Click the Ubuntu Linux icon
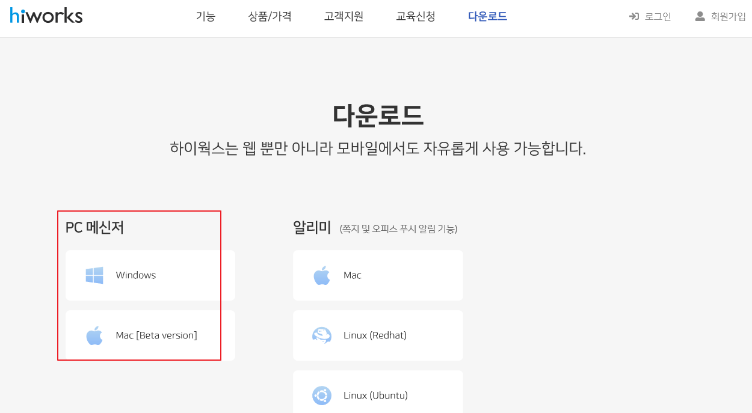This screenshot has width=752, height=413. pos(322,396)
